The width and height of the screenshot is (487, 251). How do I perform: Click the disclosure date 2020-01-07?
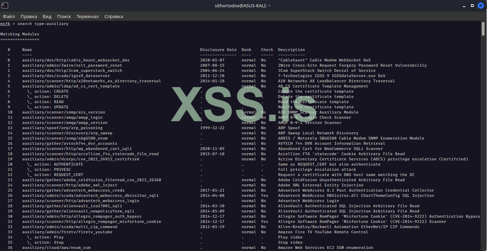click(x=212, y=60)
